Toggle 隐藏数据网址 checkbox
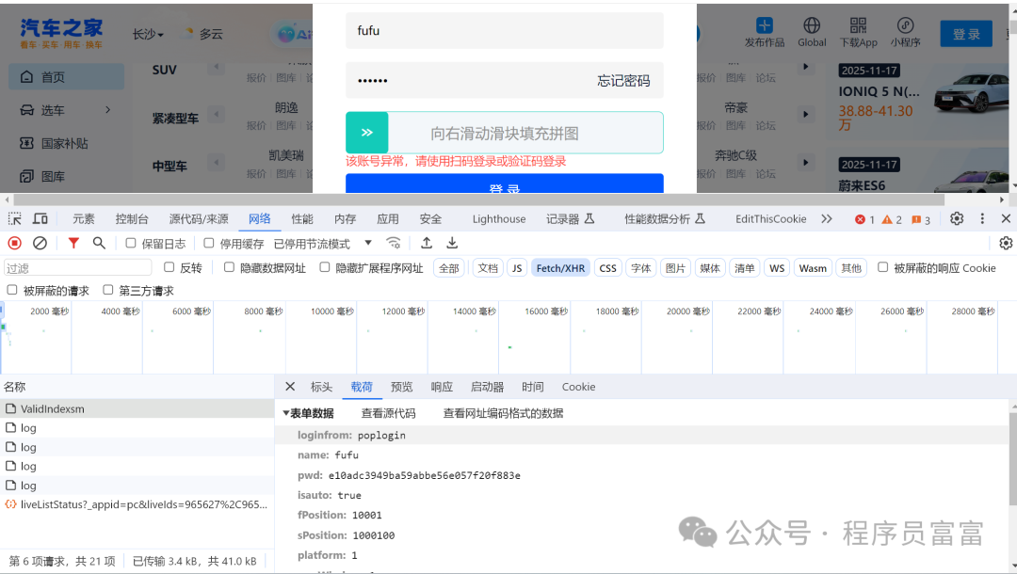 pyautogui.click(x=229, y=267)
